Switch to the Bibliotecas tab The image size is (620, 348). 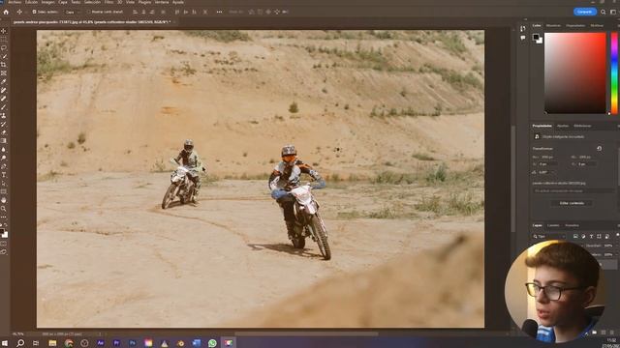coord(582,126)
